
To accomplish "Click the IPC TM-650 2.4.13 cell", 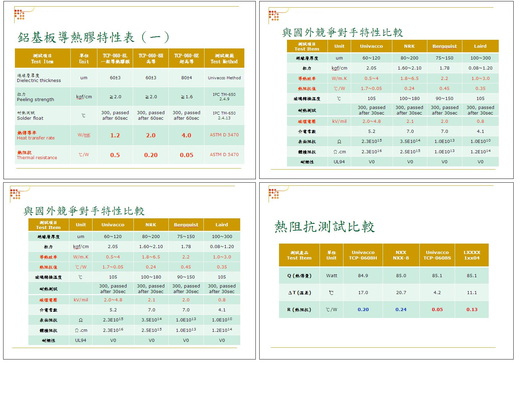I will point(224,116).
